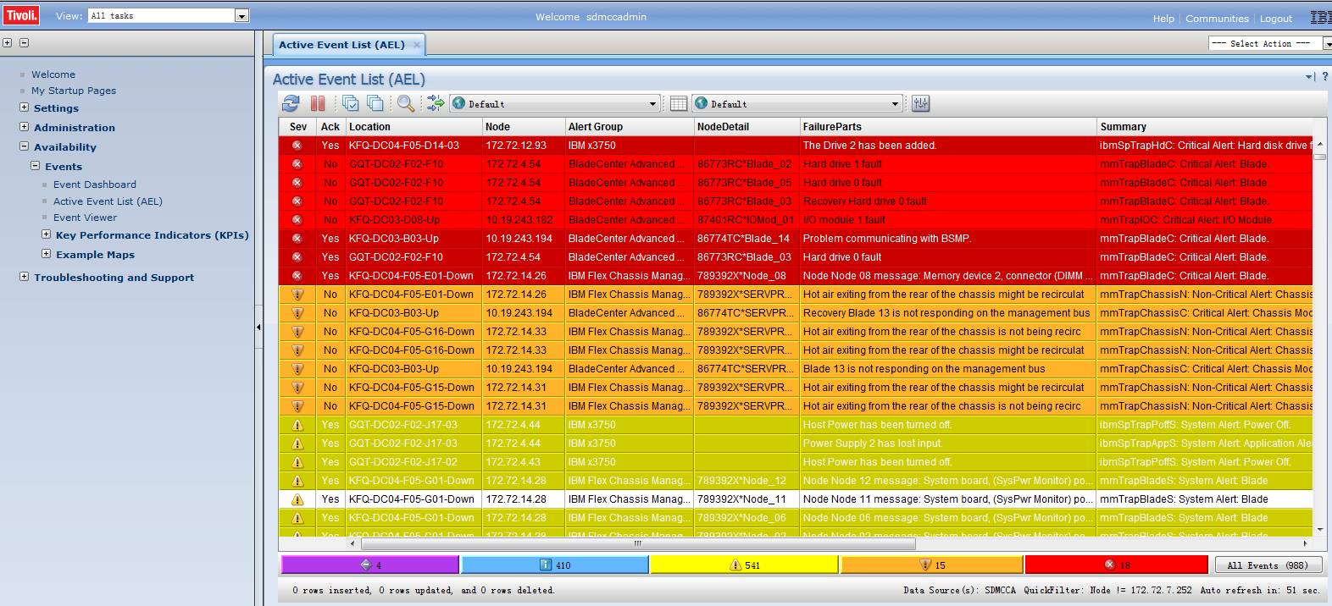
Task: Collapse the Events tree node
Action: (x=36, y=166)
